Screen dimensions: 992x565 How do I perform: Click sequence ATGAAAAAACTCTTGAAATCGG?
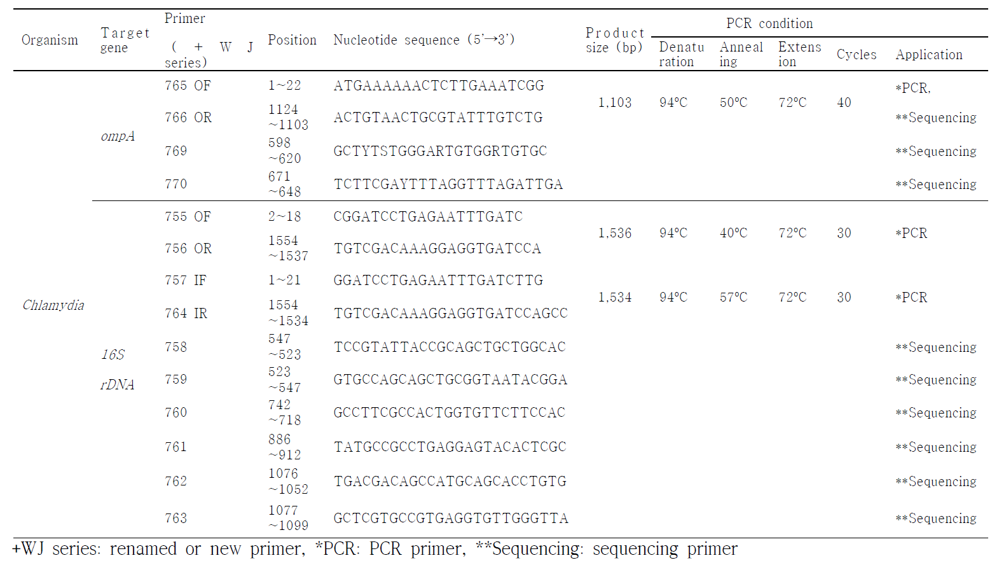439,86
